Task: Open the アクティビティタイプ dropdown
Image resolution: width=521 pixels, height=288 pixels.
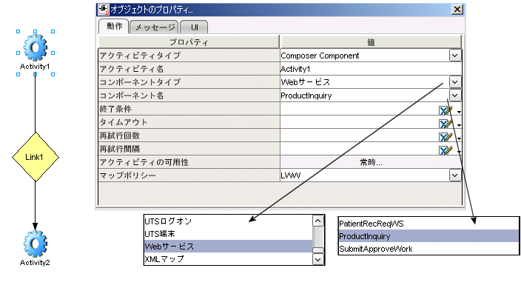Action: point(455,56)
